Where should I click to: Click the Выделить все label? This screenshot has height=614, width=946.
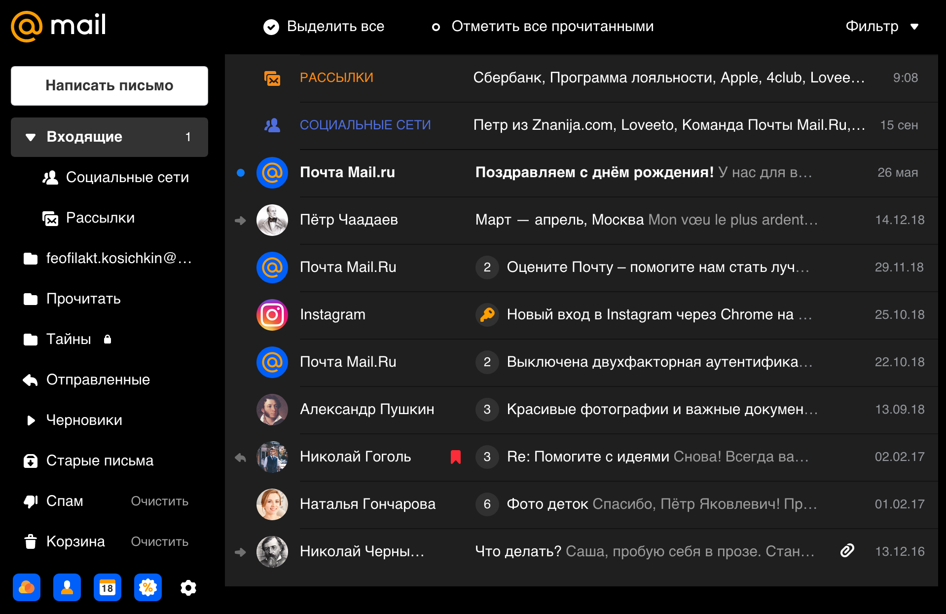(x=336, y=26)
